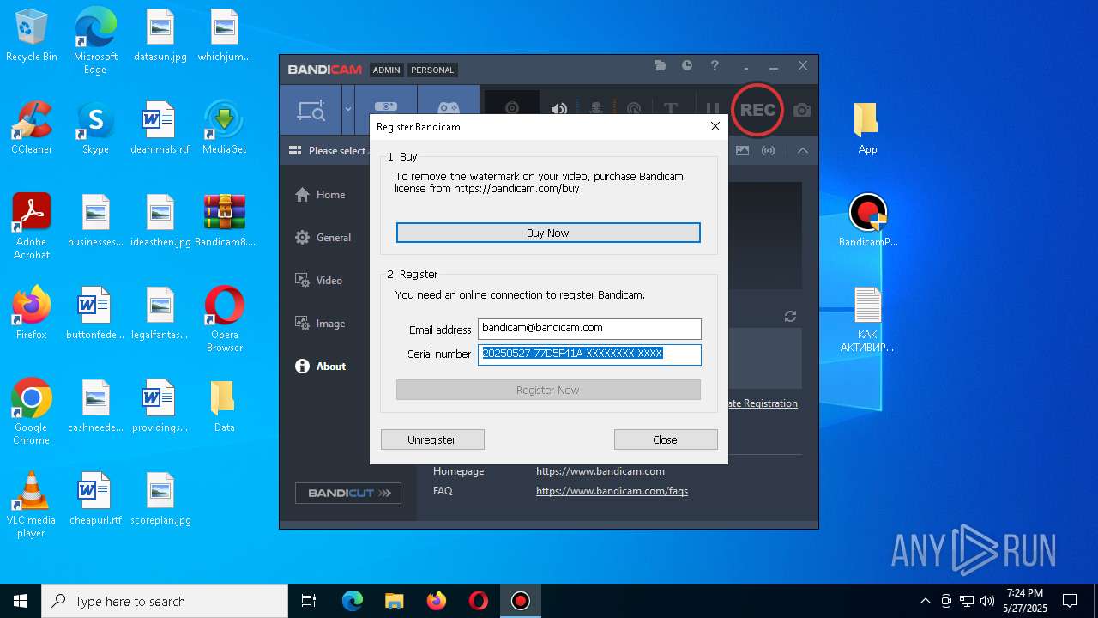1098x618 pixels.
Task: Open the Windows Start menu
Action: [x=21, y=601]
